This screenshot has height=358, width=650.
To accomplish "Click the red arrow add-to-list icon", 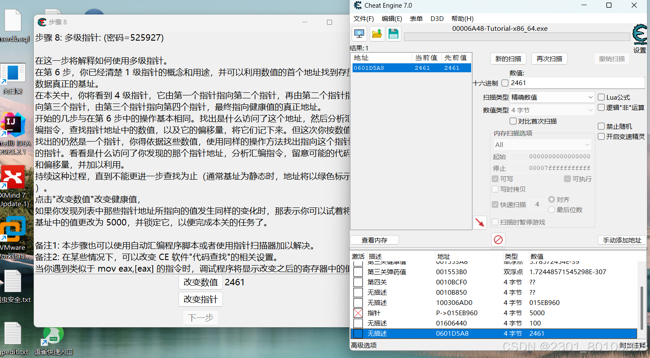I will coord(480,222).
